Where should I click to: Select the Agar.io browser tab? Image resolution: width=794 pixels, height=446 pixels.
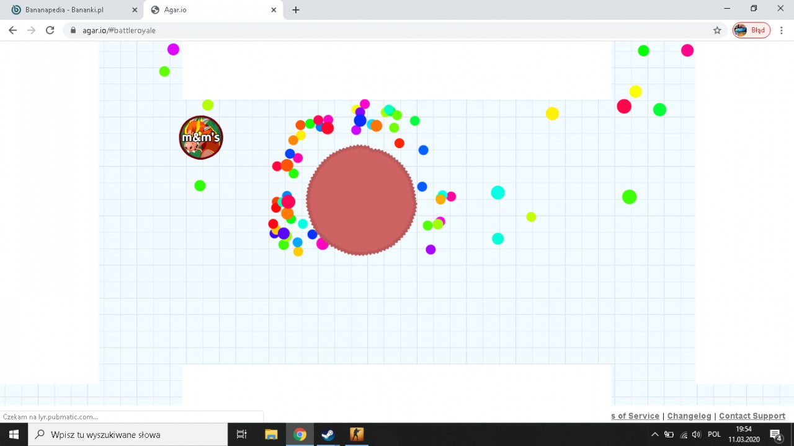pyautogui.click(x=213, y=10)
